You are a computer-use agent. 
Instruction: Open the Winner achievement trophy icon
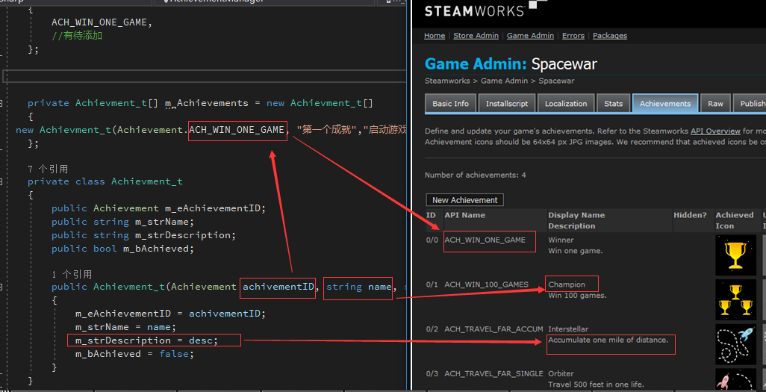(x=735, y=255)
